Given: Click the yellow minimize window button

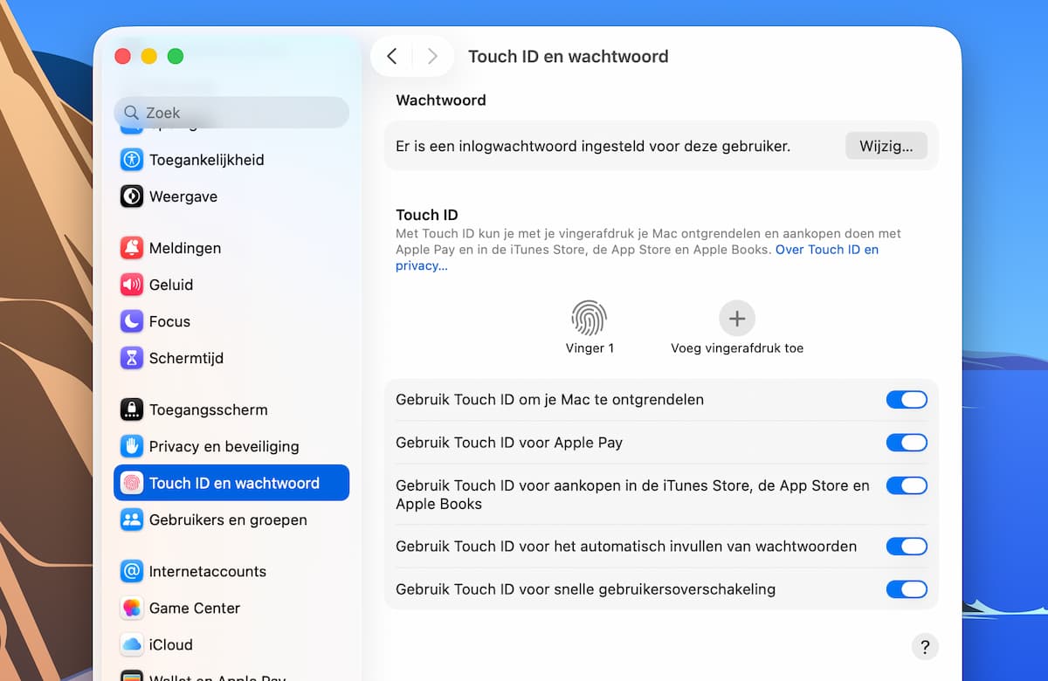Looking at the screenshot, I should click(149, 56).
